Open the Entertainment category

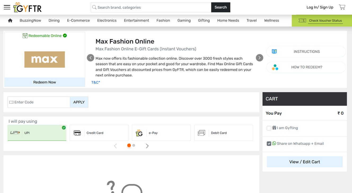[137, 20]
